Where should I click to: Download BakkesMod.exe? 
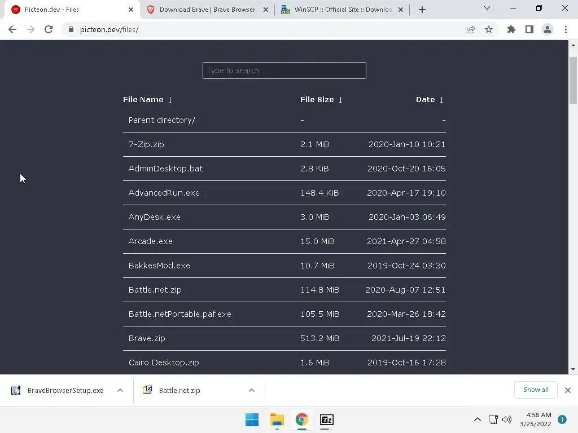(159, 266)
